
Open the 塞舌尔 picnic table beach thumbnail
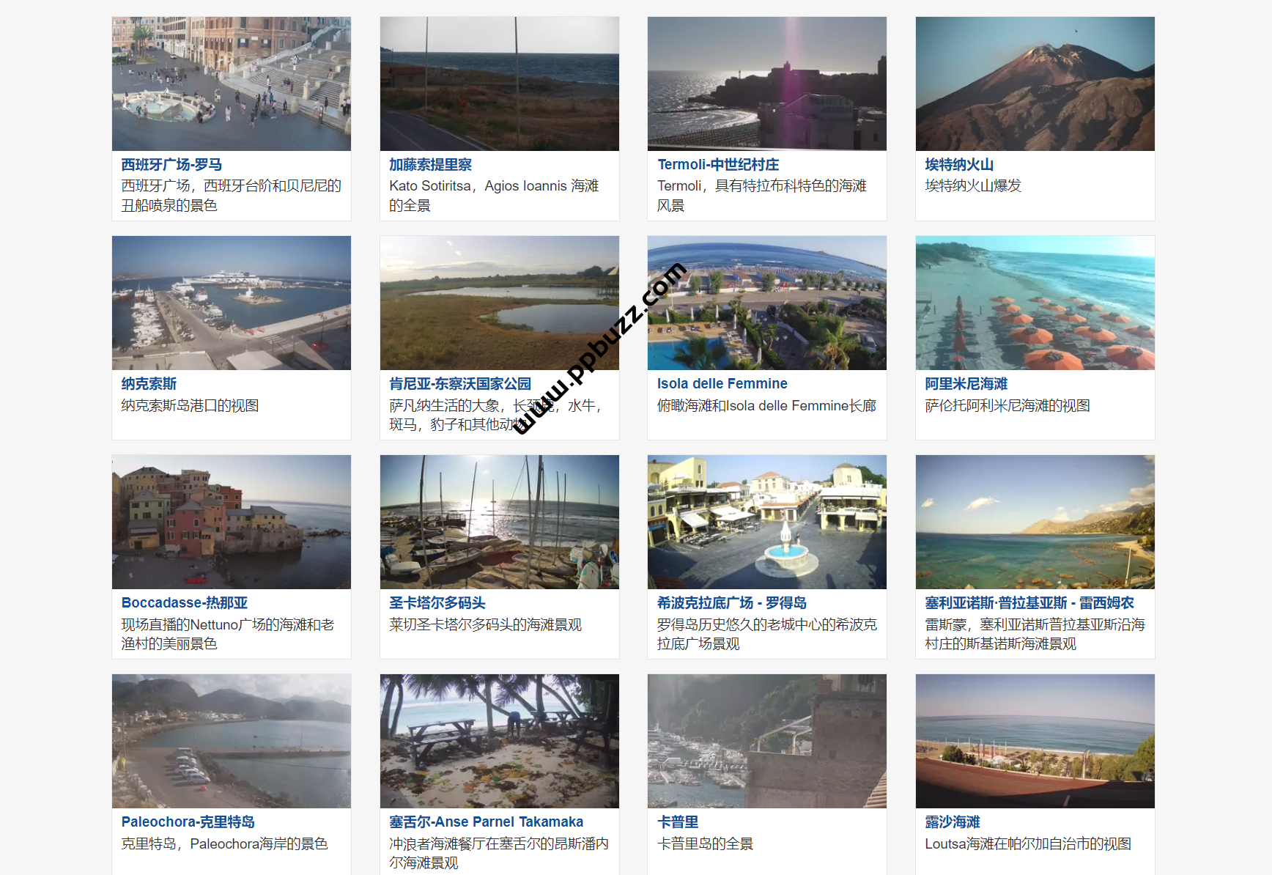500,741
